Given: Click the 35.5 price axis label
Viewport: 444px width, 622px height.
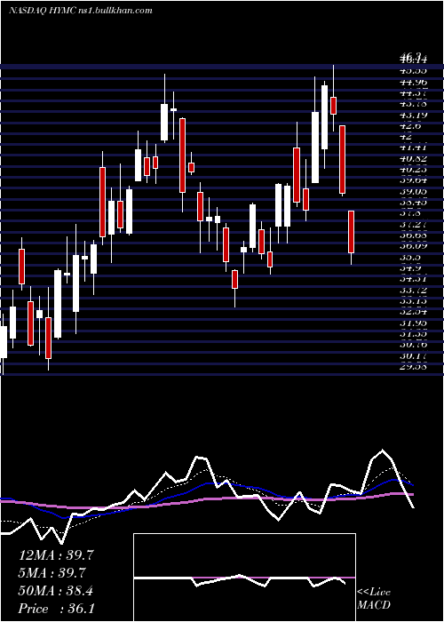Looking at the screenshot, I should pyautogui.click(x=412, y=257).
